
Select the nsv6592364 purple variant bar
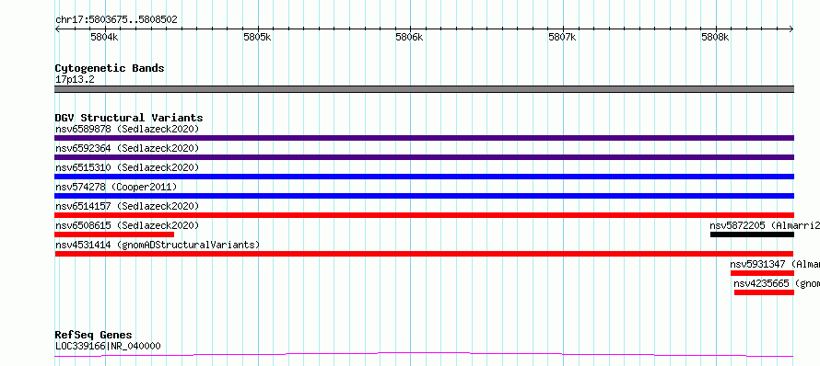424,157
